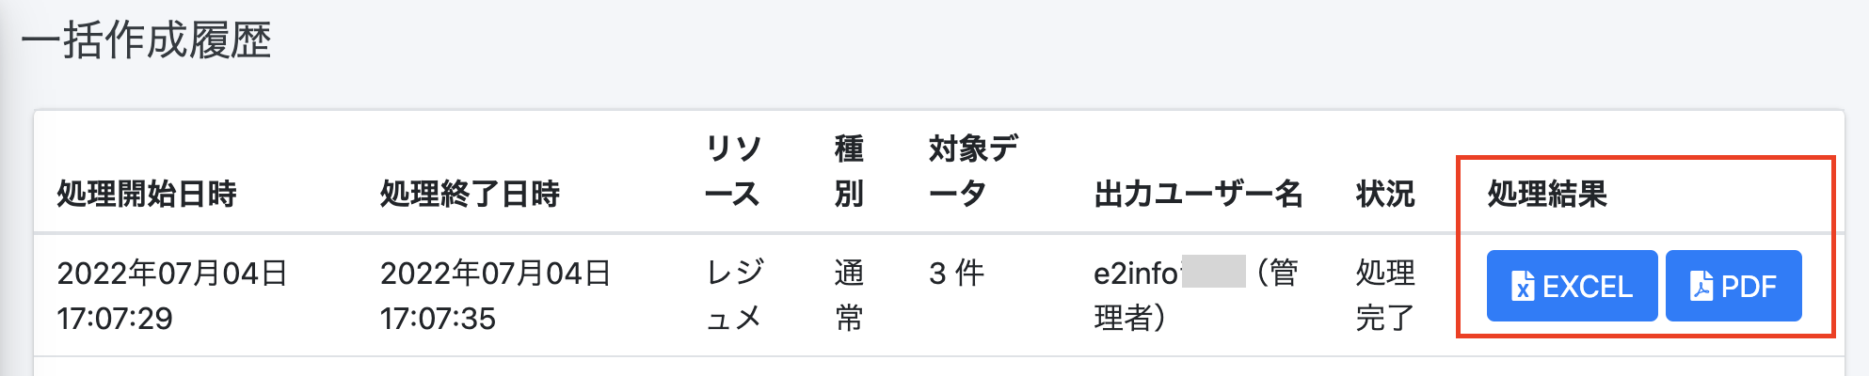Select the 通常 type cell
Viewport: 1869px width, 376px height.
(x=849, y=295)
